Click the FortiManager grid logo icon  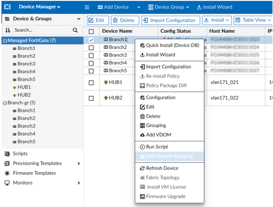pos(8,7)
